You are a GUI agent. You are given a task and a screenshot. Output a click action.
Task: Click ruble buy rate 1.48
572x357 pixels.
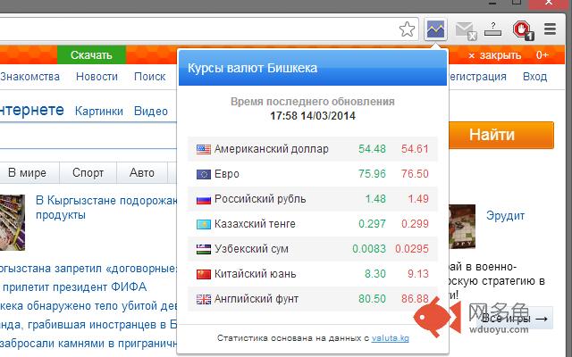375,199
